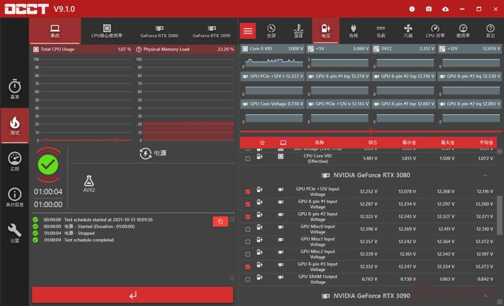Image resolution: width=504 pixels, height=306 pixels.
Task: Click the green test passed checkmark
Action: [x=48, y=165]
